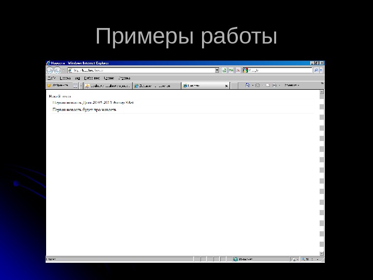This screenshot has height=280, width=373.
Task: Click the Print icon
Action: click(x=274, y=85)
